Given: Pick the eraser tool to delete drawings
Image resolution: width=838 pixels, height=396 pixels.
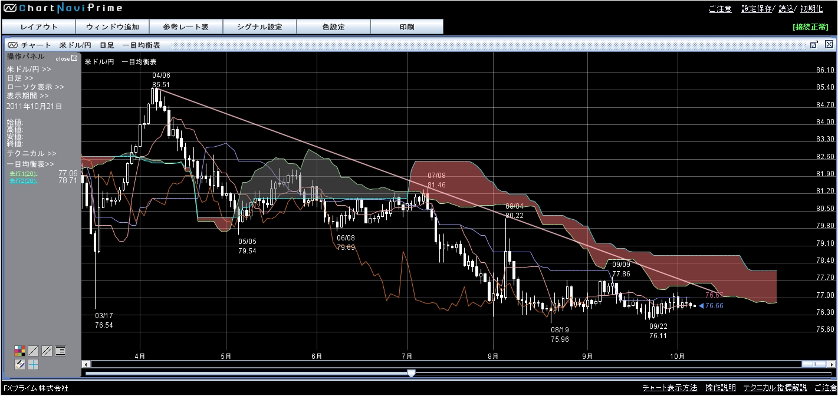Looking at the screenshot, I should point(20,365).
